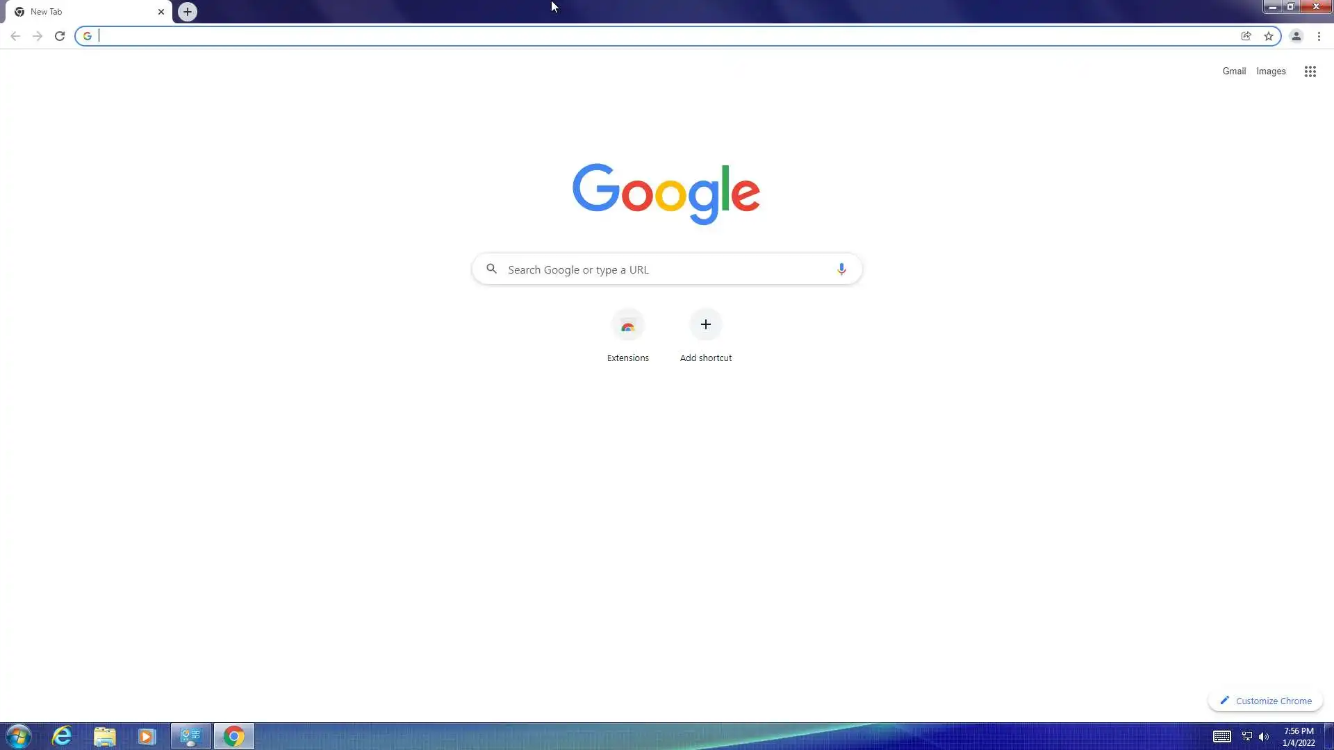The width and height of the screenshot is (1334, 750).
Task: Click the Add shortcut plus tile
Action: 705,325
